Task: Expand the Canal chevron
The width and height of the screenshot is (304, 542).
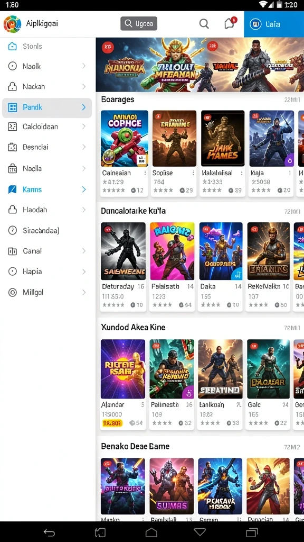Action: 84,251
